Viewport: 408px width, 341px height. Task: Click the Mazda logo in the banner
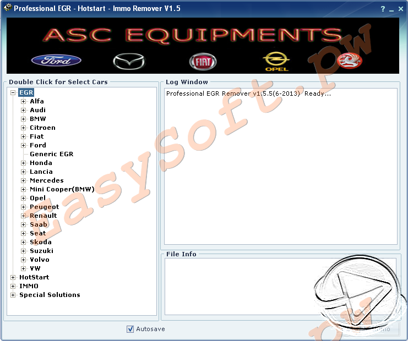[129, 62]
